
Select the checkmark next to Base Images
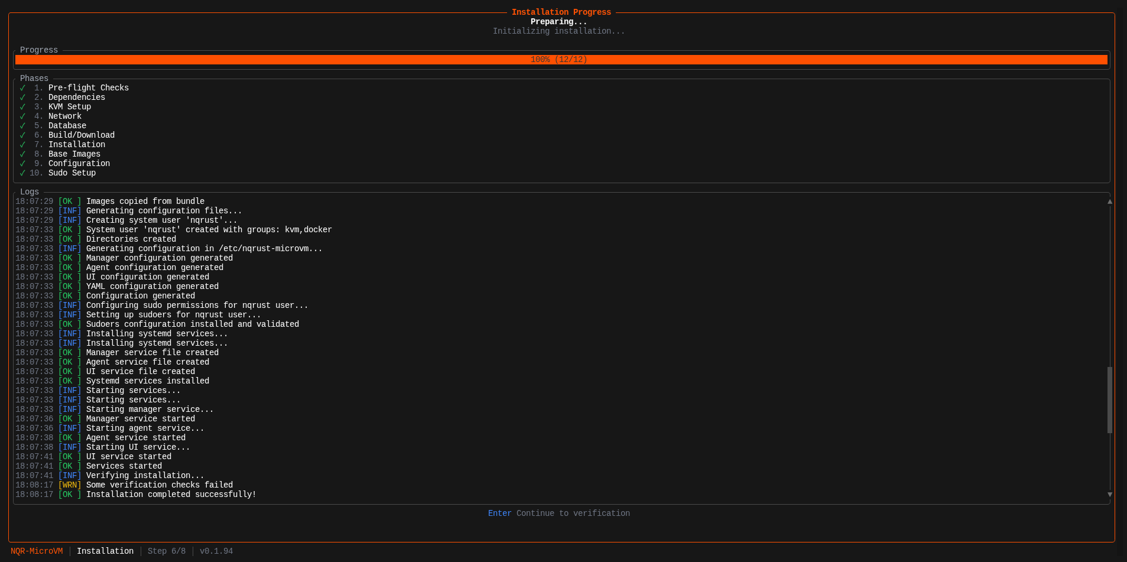point(22,154)
